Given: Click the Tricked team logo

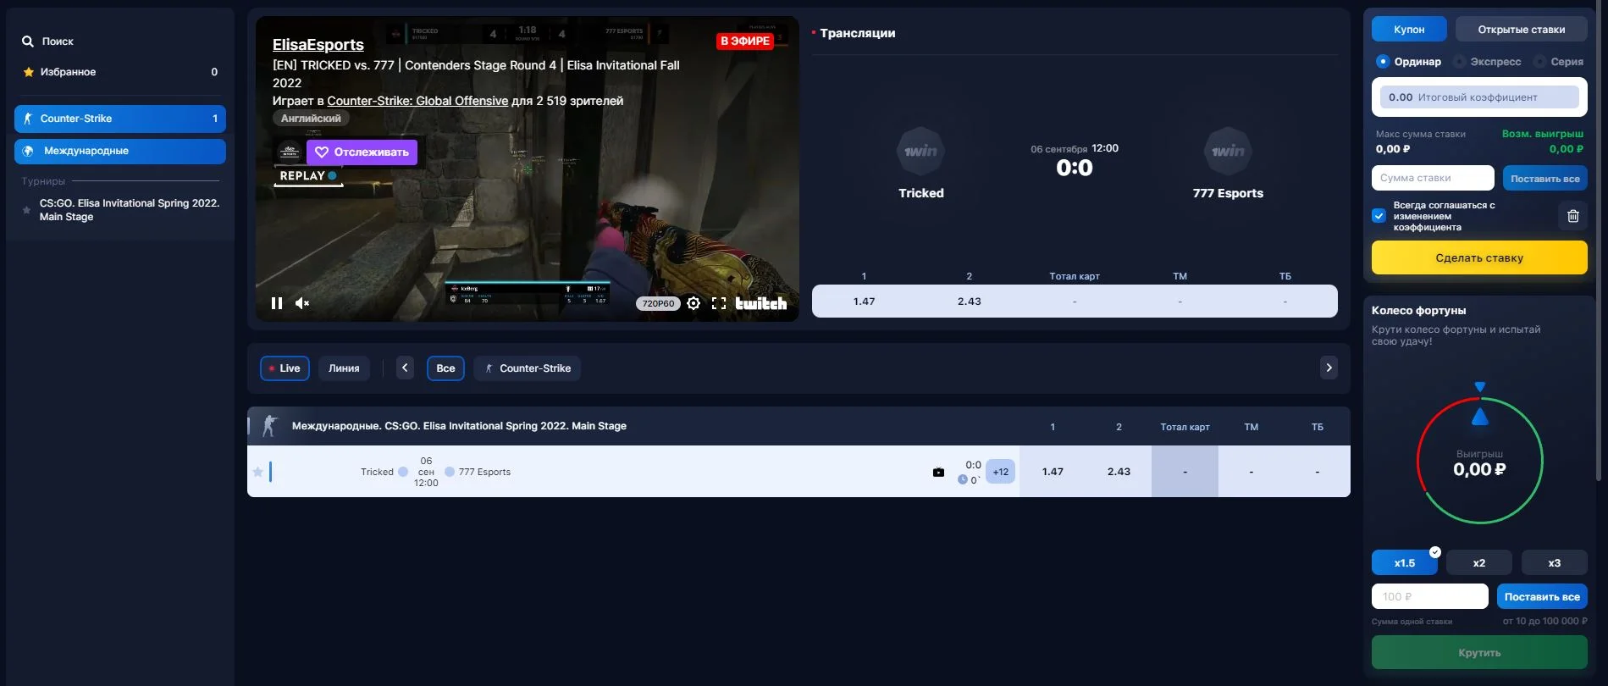Looking at the screenshot, I should [920, 151].
